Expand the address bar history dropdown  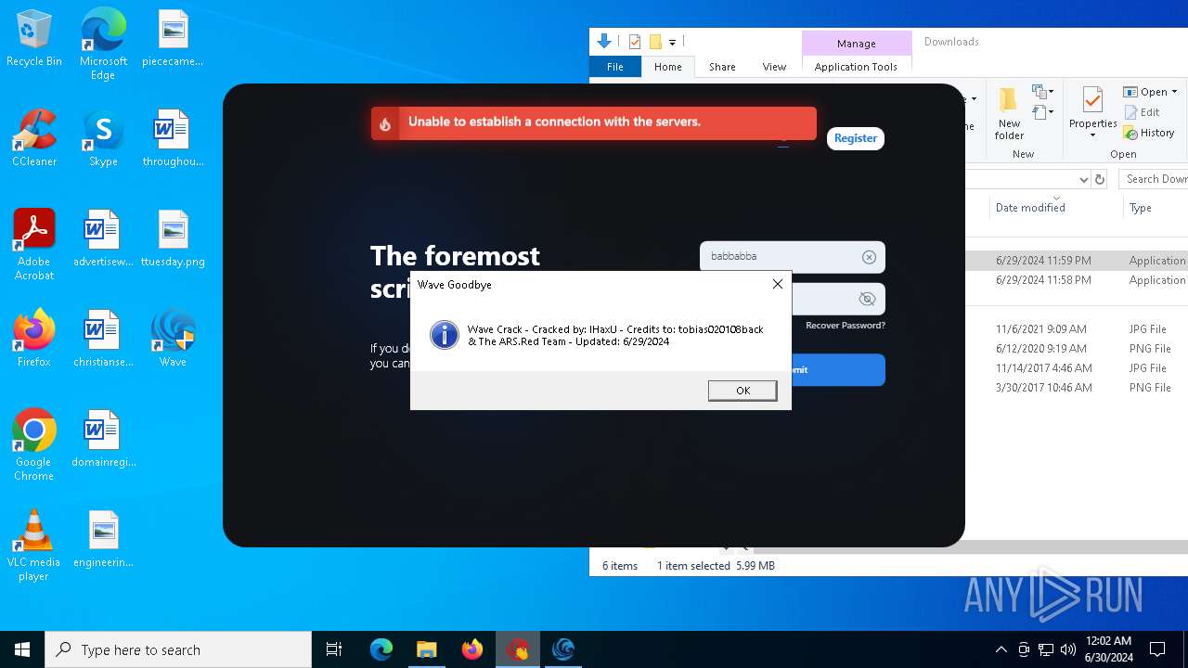pos(1083,179)
